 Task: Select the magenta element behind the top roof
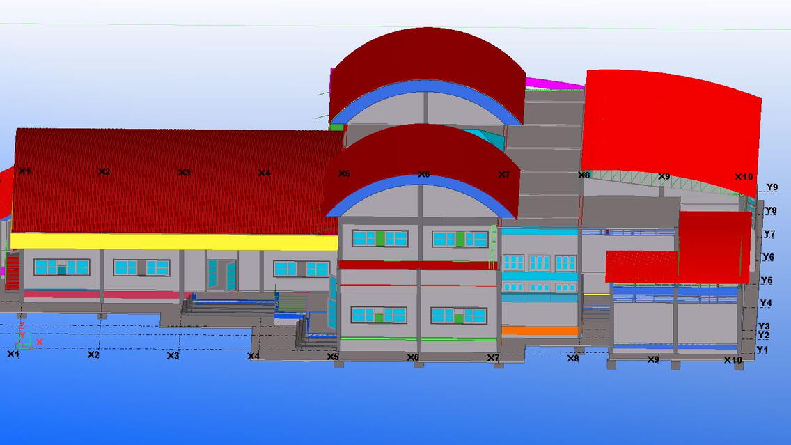(555, 84)
